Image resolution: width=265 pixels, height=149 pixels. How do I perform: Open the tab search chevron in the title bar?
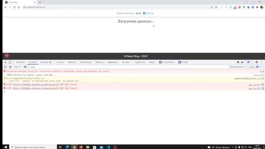(247, 2)
